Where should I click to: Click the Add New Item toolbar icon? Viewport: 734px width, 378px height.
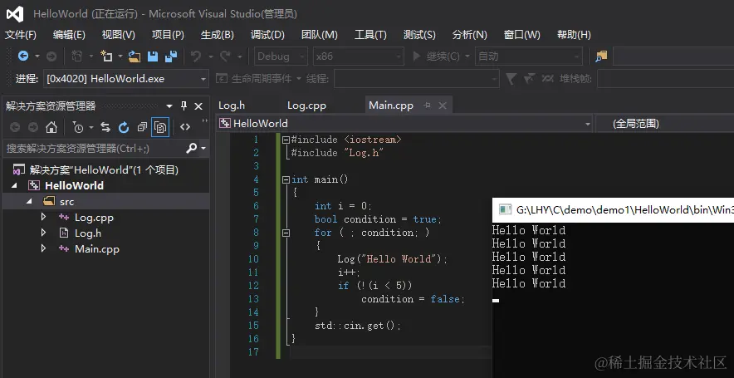pyautogui.click(x=107, y=56)
